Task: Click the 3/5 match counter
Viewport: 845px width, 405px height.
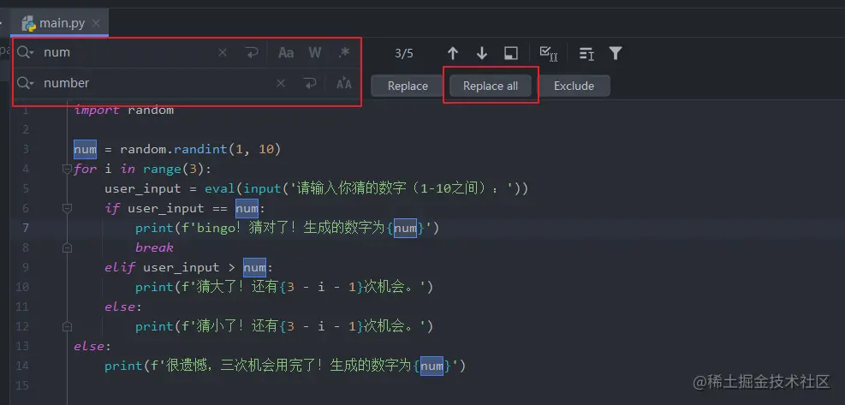Action: (x=404, y=53)
